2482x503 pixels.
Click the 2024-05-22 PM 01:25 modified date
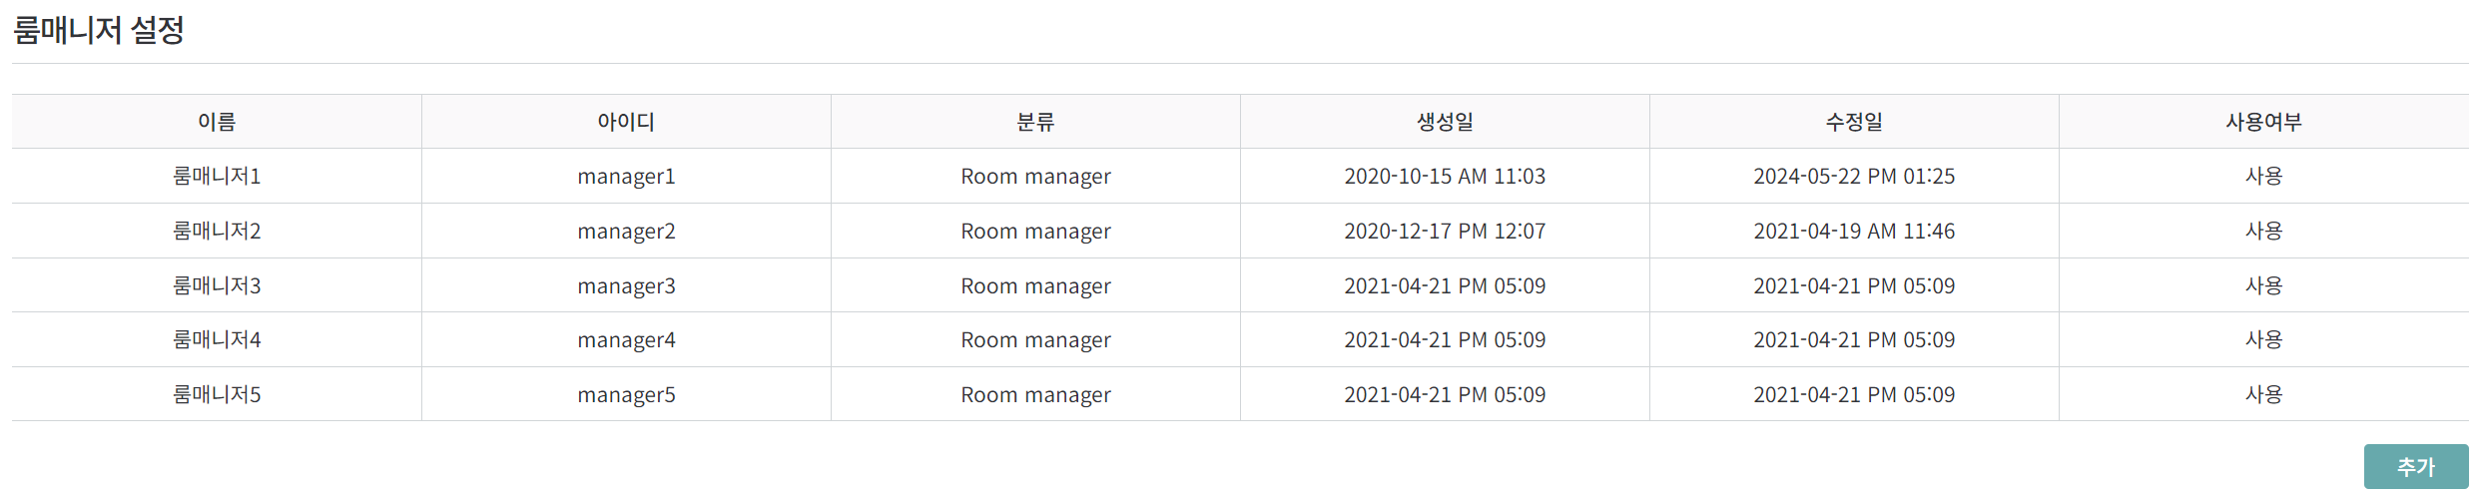click(x=1854, y=176)
